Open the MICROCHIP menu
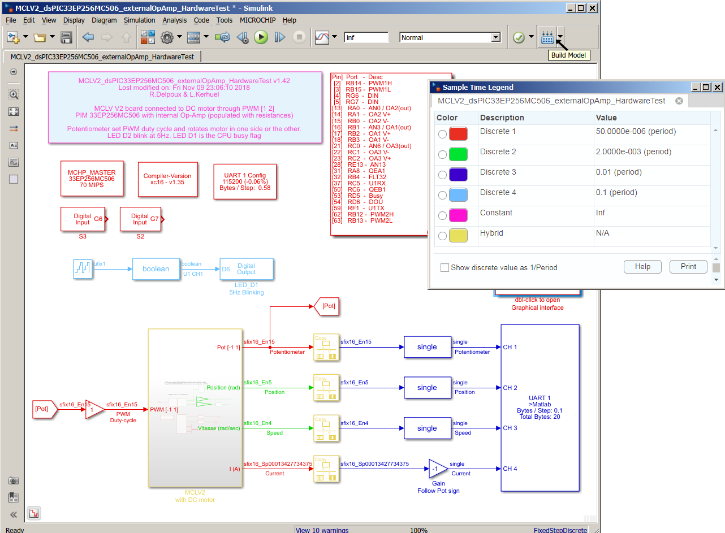The width and height of the screenshot is (725, 533). coord(258,20)
